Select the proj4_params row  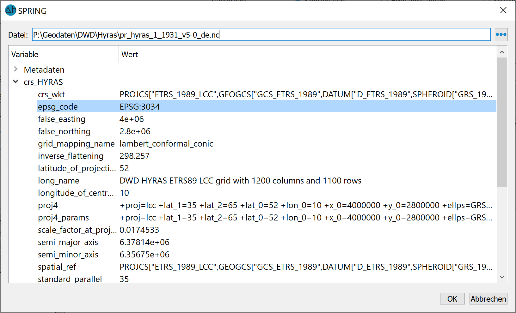point(63,218)
